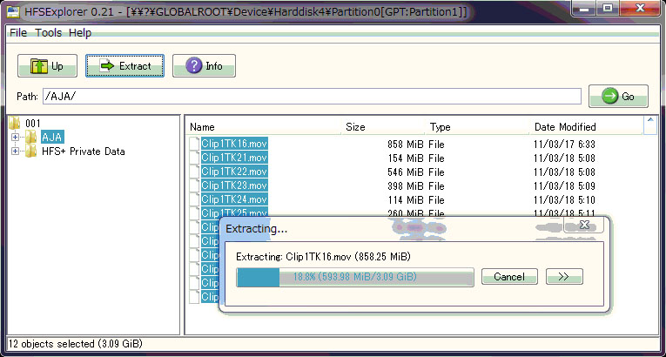
Task: Minimize the HFSExplorer window
Action: point(586,8)
